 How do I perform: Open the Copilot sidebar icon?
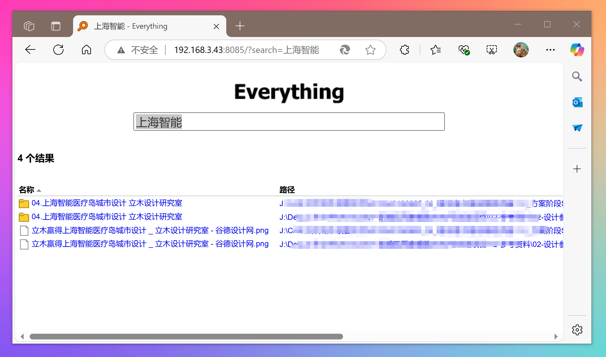pyautogui.click(x=577, y=50)
